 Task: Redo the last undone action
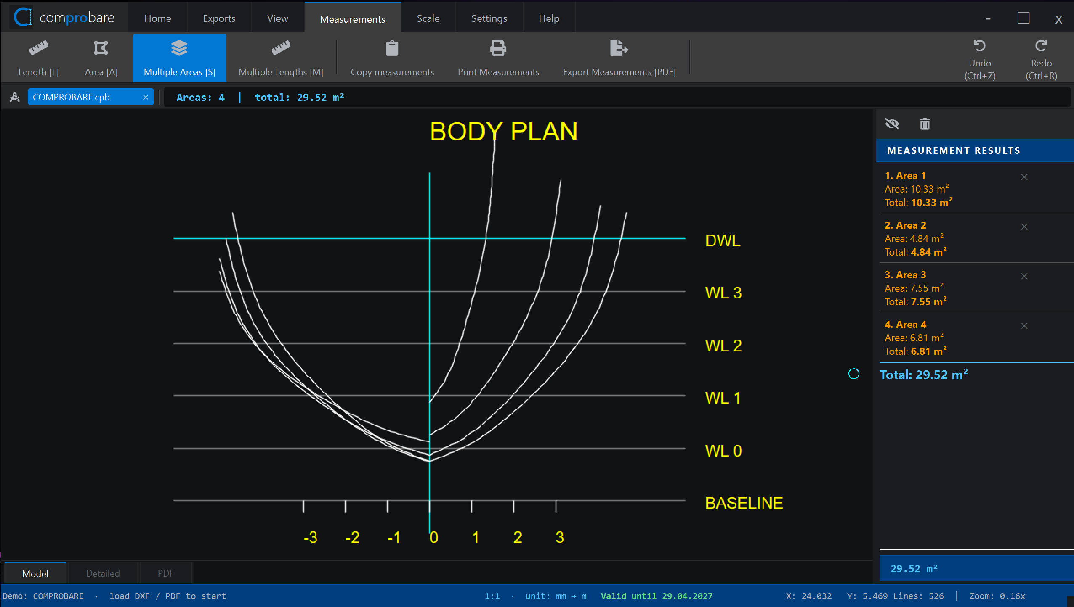1041,59
